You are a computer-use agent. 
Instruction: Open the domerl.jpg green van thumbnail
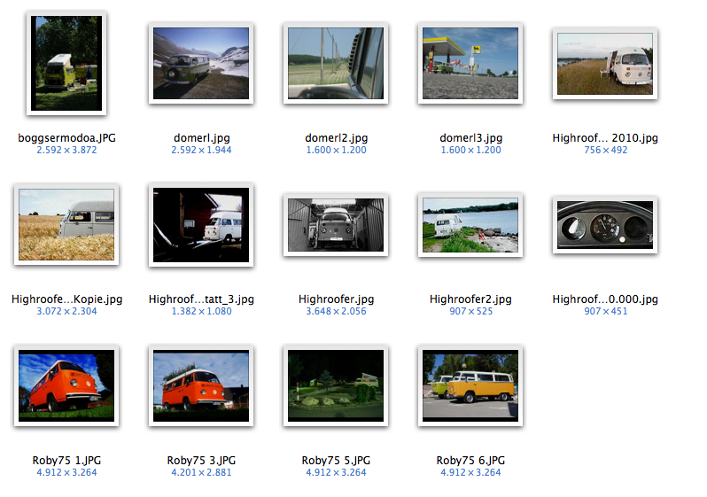click(201, 64)
